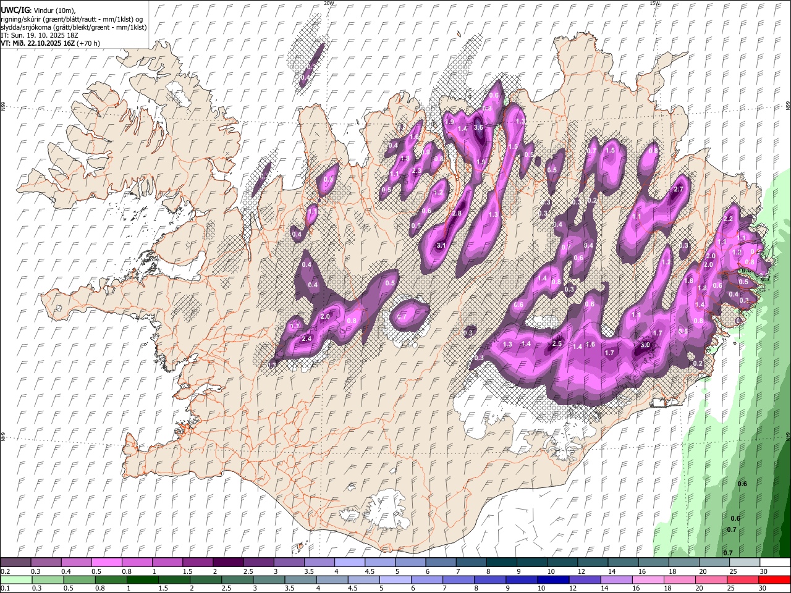
Task: Click the 25–30 red-pink rain legend swatch
Action: [x=742, y=580]
